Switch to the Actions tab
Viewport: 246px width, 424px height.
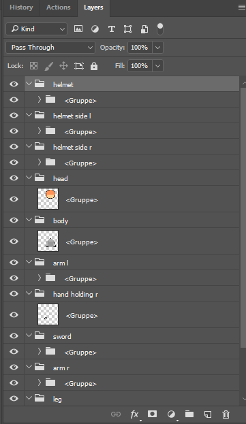coord(59,7)
